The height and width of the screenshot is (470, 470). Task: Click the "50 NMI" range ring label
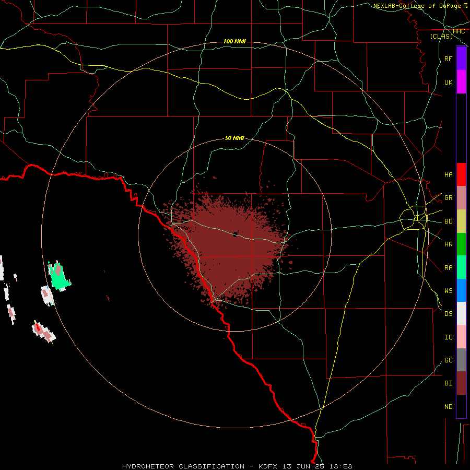tap(234, 138)
